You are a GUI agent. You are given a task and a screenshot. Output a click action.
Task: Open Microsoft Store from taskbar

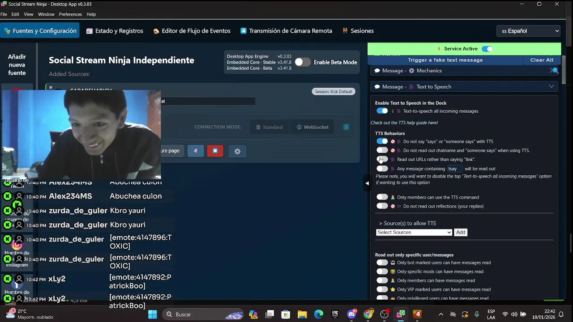[x=286, y=314]
